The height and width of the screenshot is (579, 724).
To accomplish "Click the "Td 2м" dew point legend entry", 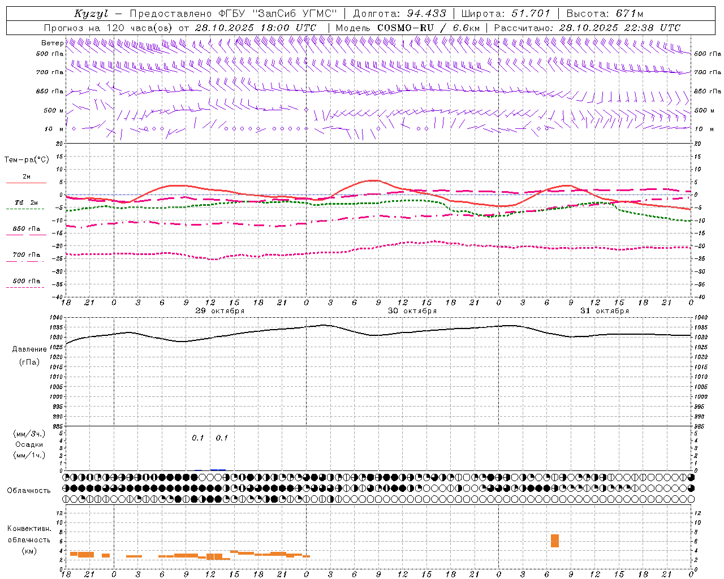I will click(x=26, y=202).
